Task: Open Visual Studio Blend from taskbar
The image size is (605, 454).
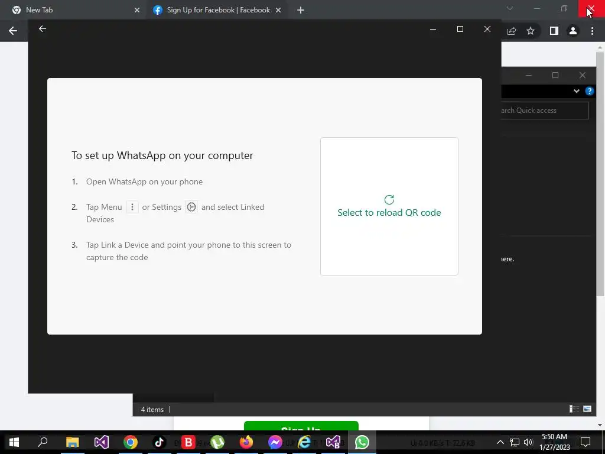Action: point(333,442)
